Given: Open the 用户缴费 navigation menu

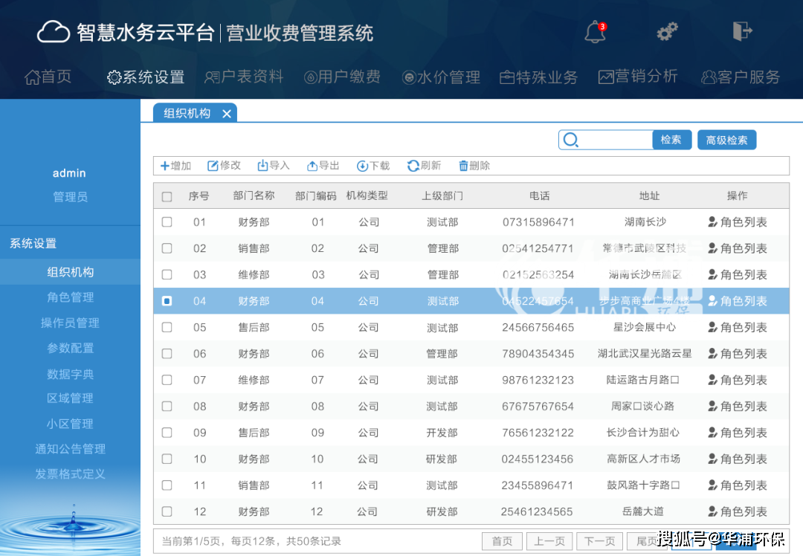Looking at the screenshot, I should [x=342, y=77].
